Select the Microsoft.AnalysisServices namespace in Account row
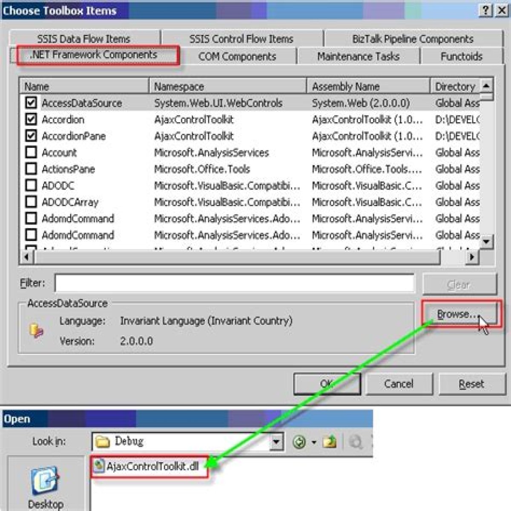511x511 pixels. coord(212,152)
